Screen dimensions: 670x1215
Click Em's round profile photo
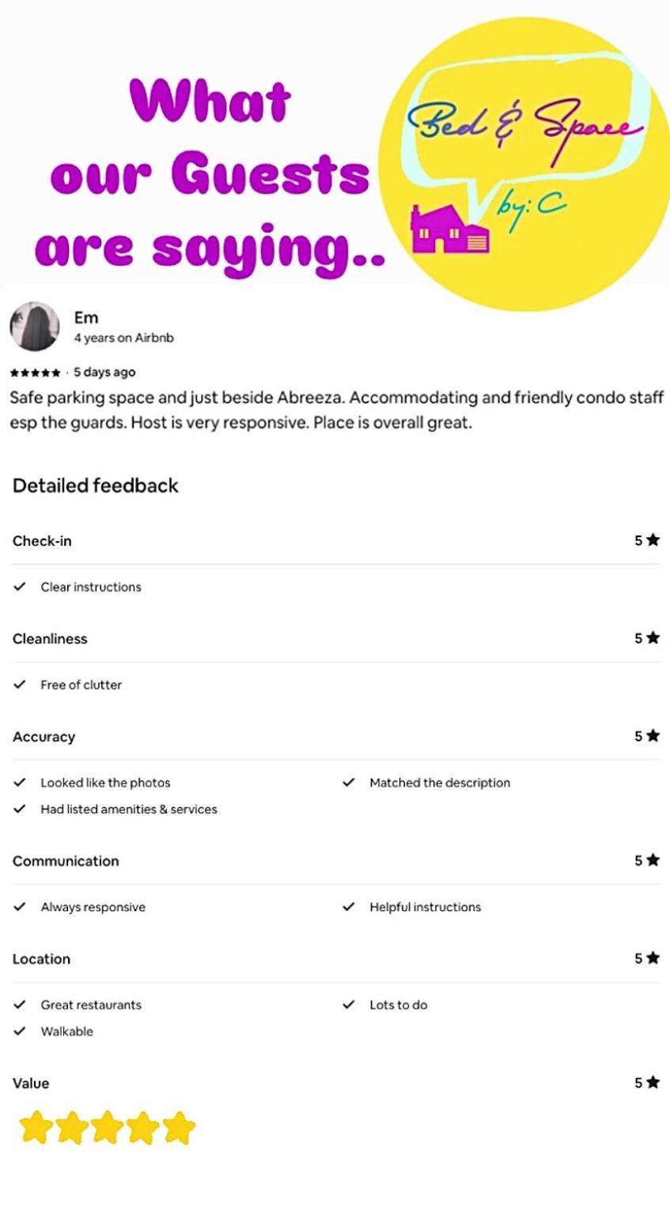[x=35, y=326]
